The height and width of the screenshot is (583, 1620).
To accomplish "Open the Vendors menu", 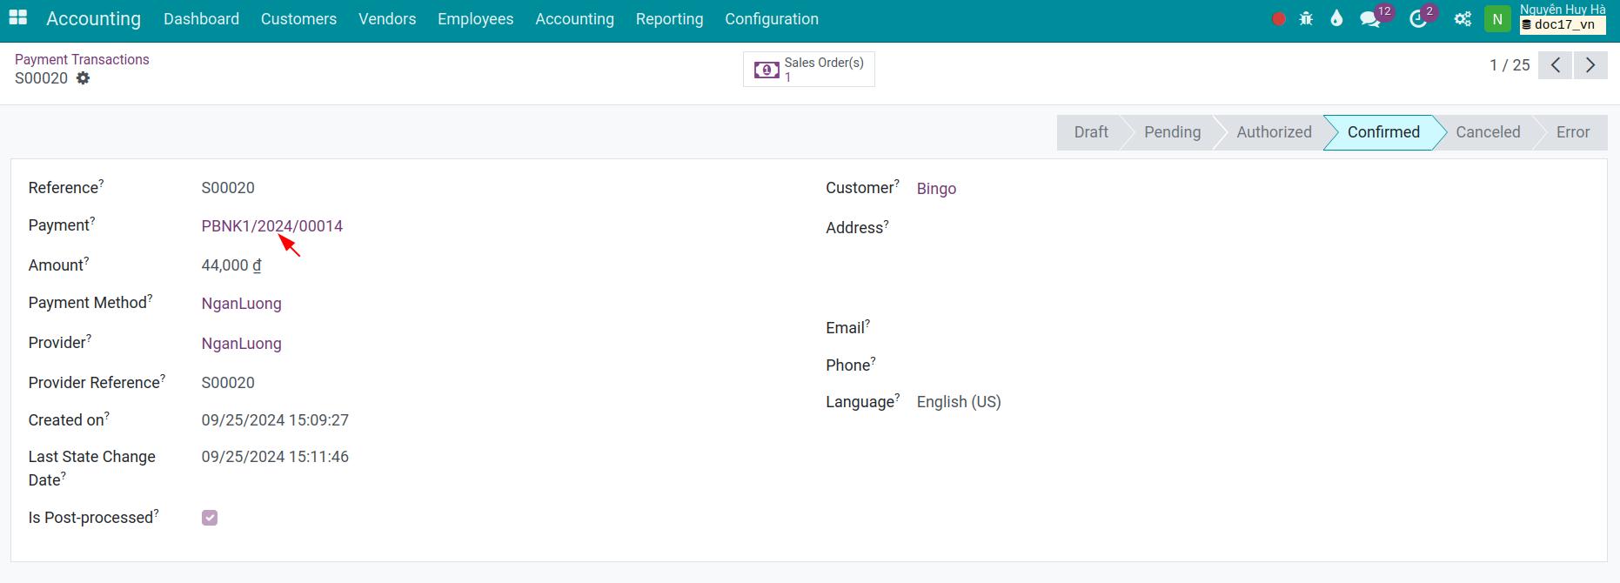I will [x=387, y=19].
